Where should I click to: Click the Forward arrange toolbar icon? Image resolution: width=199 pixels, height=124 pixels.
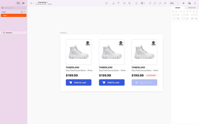pos(113,3)
